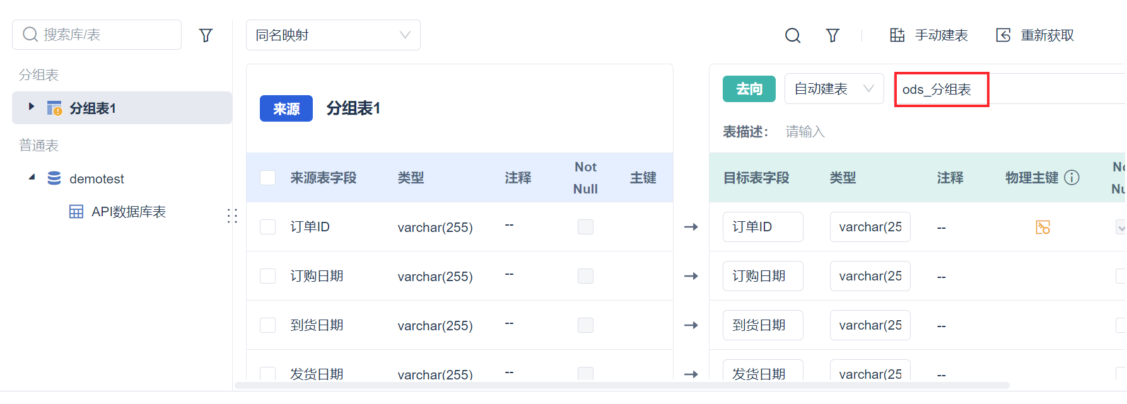Toggle the select-all checkbox in the source table header
The height and width of the screenshot is (404, 1127).
pyautogui.click(x=268, y=178)
